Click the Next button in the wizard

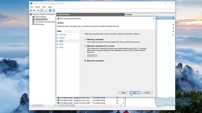[x=135, y=93]
